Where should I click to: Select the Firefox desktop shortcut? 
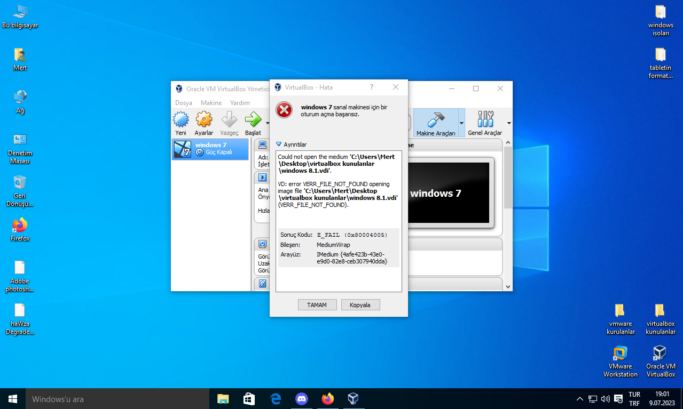pos(20,230)
